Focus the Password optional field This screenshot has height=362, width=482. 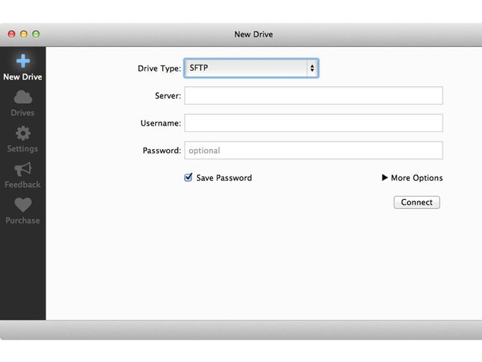point(314,150)
